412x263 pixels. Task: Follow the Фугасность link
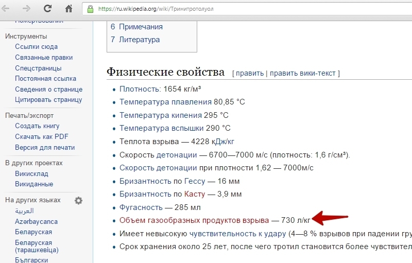pos(141,207)
